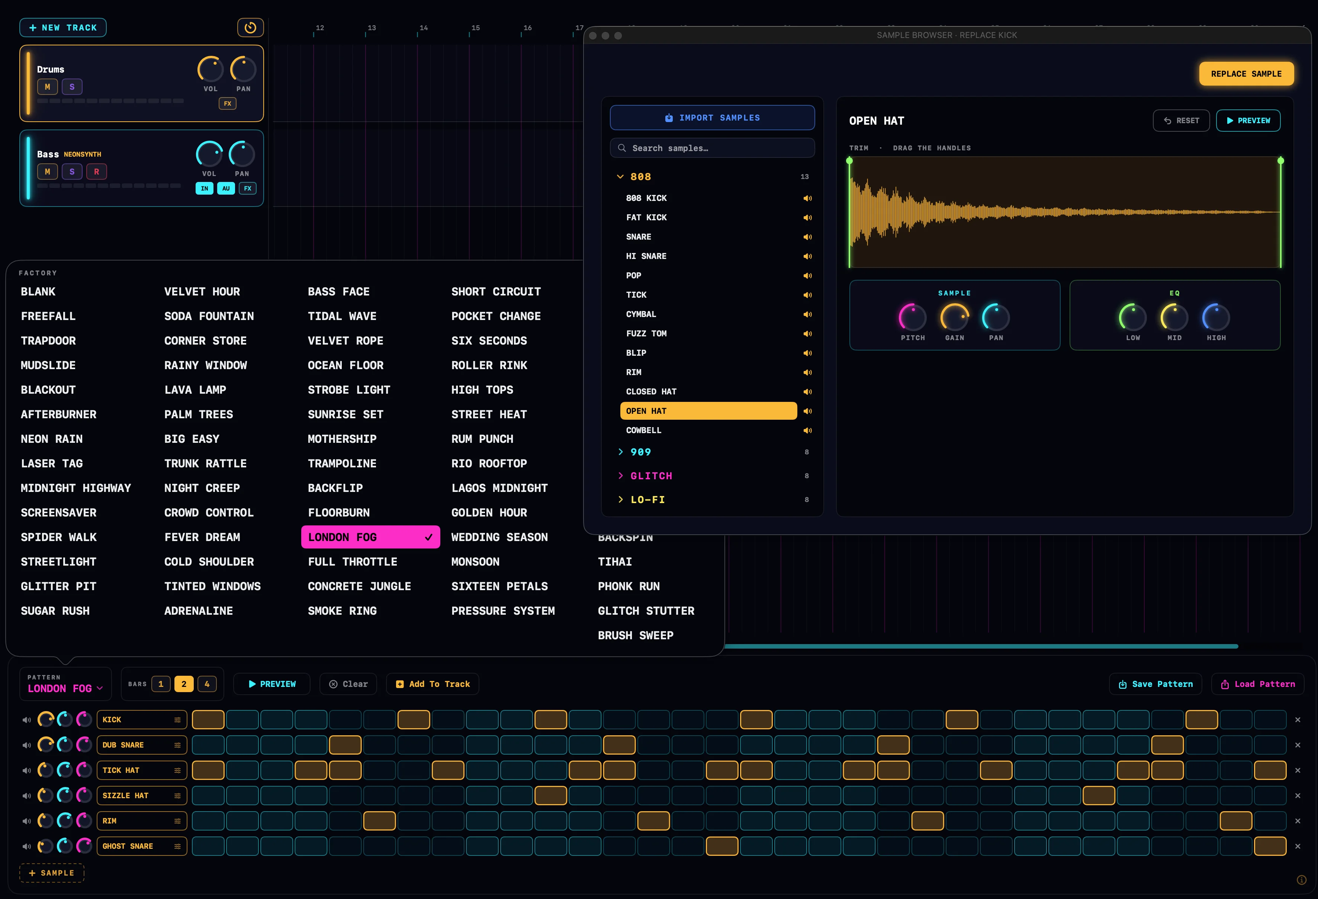1318x899 pixels.
Task: Open the RIM row handle icon
Action: (177, 821)
